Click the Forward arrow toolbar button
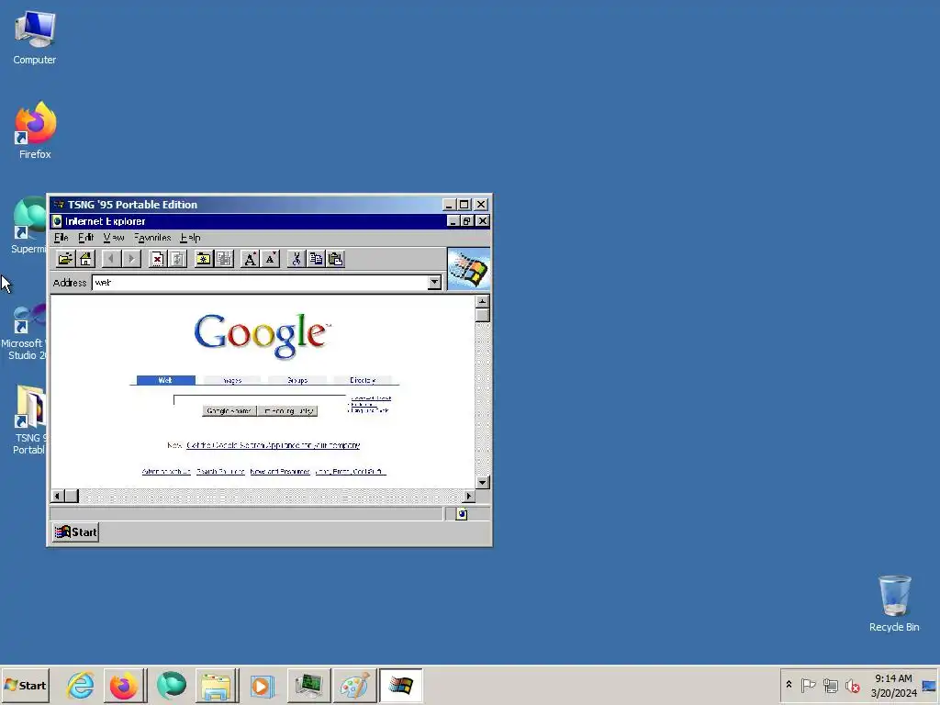The width and height of the screenshot is (940, 705). [131, 259]
